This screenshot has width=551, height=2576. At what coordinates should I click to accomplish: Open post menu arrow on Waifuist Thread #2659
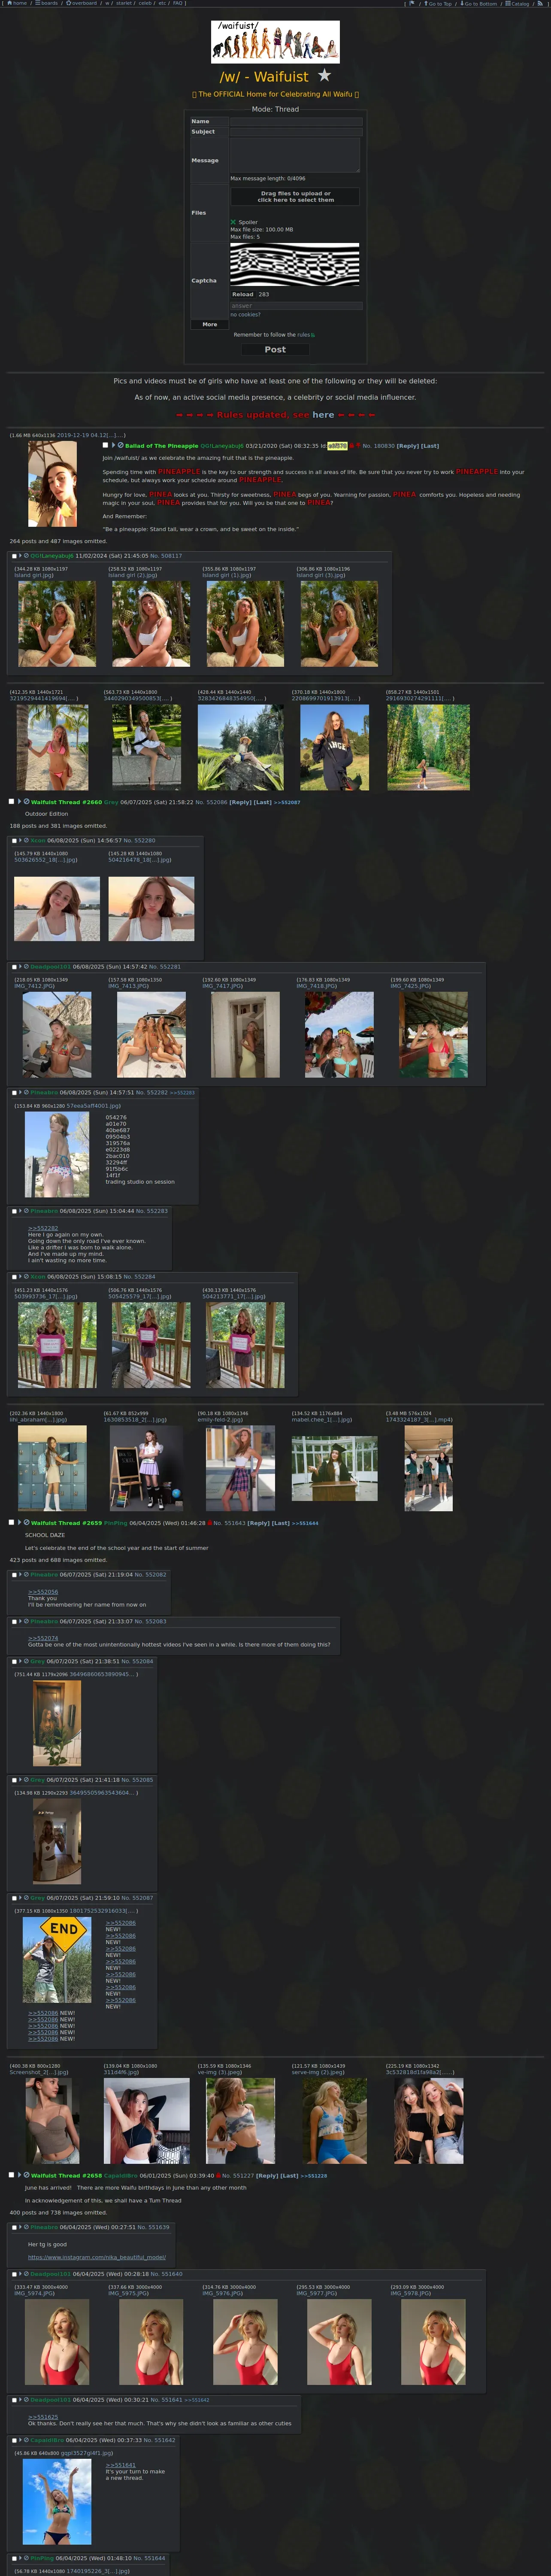tap(20, 1522)
